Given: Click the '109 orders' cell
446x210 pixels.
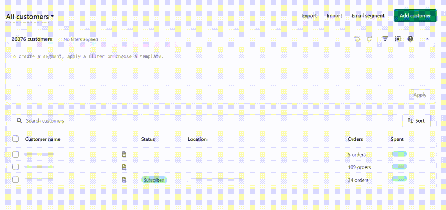Looking at the screenshot, I should 359,167.
